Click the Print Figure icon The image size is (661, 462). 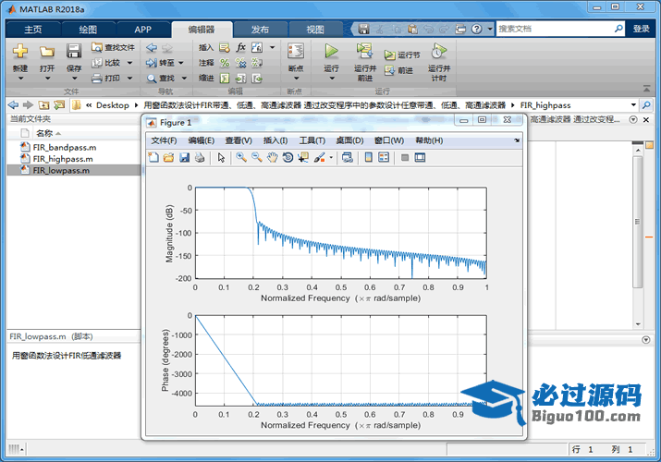pyautogui.click(x=200, y=158)
